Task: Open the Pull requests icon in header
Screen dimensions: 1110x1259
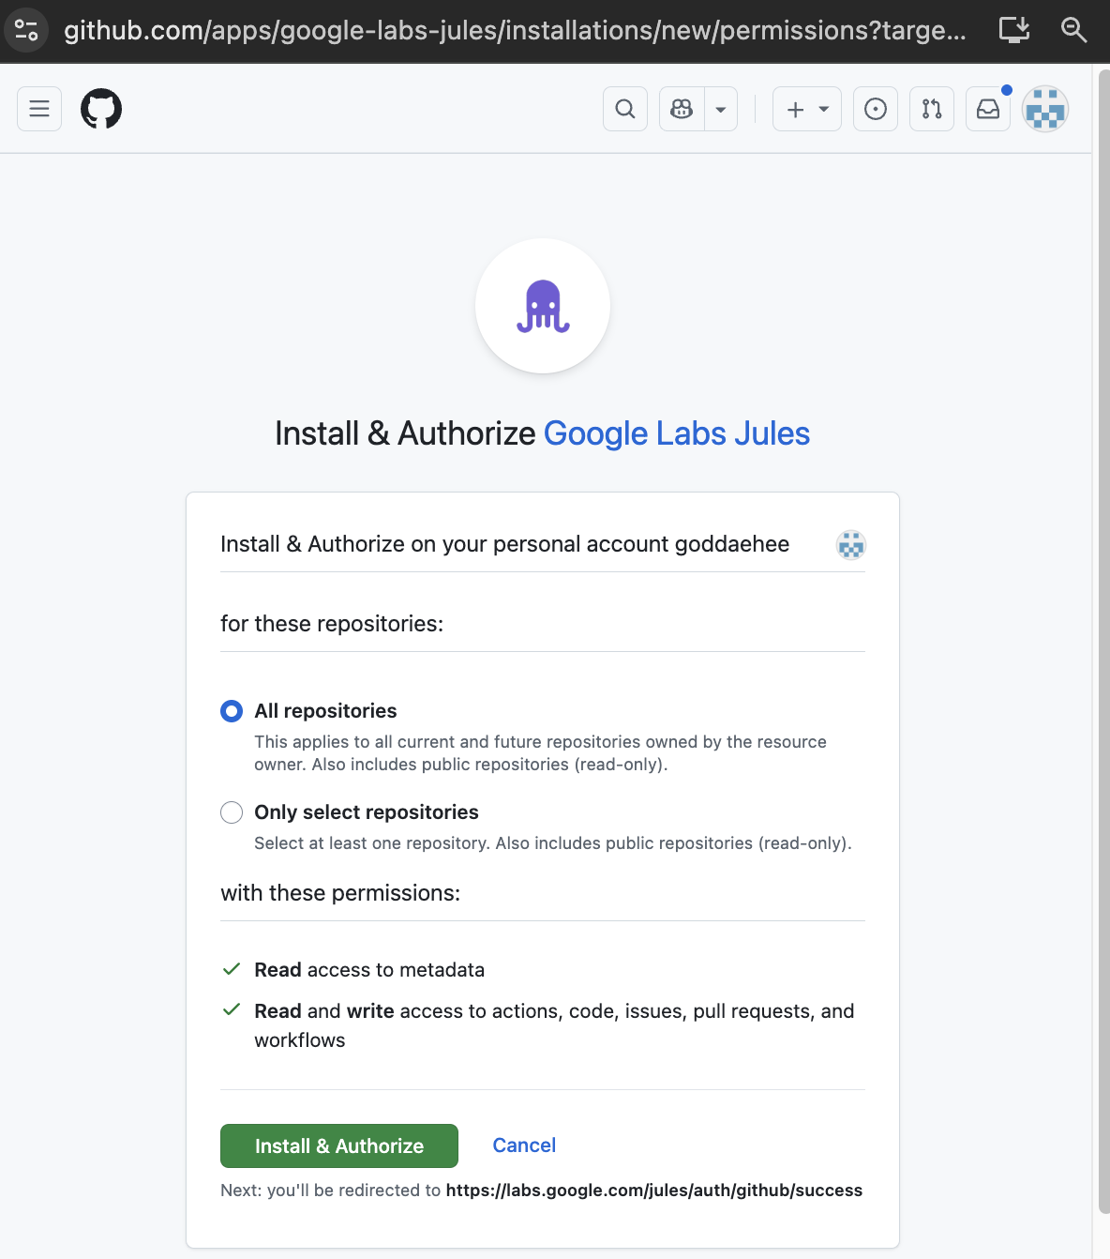Action: (932, 109)
